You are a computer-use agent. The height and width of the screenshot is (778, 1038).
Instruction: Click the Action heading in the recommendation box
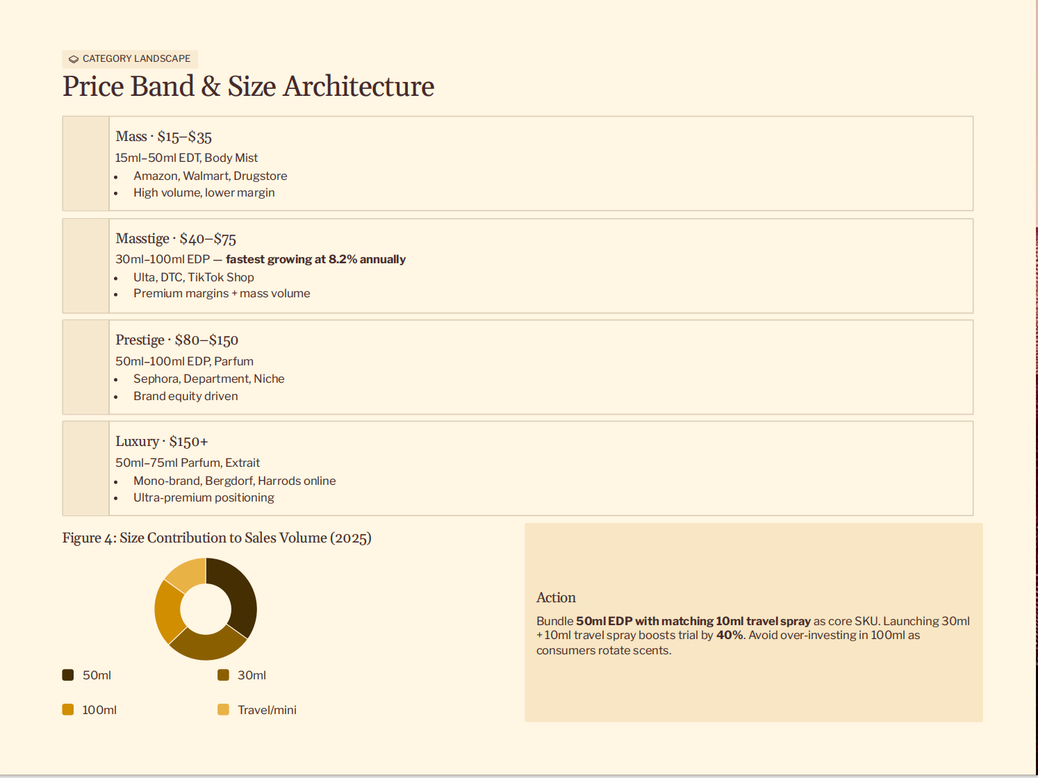[x=556, y=597]
